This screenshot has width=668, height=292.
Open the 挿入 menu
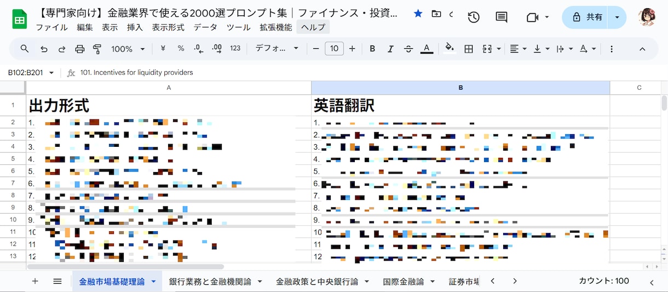(135, 27)
